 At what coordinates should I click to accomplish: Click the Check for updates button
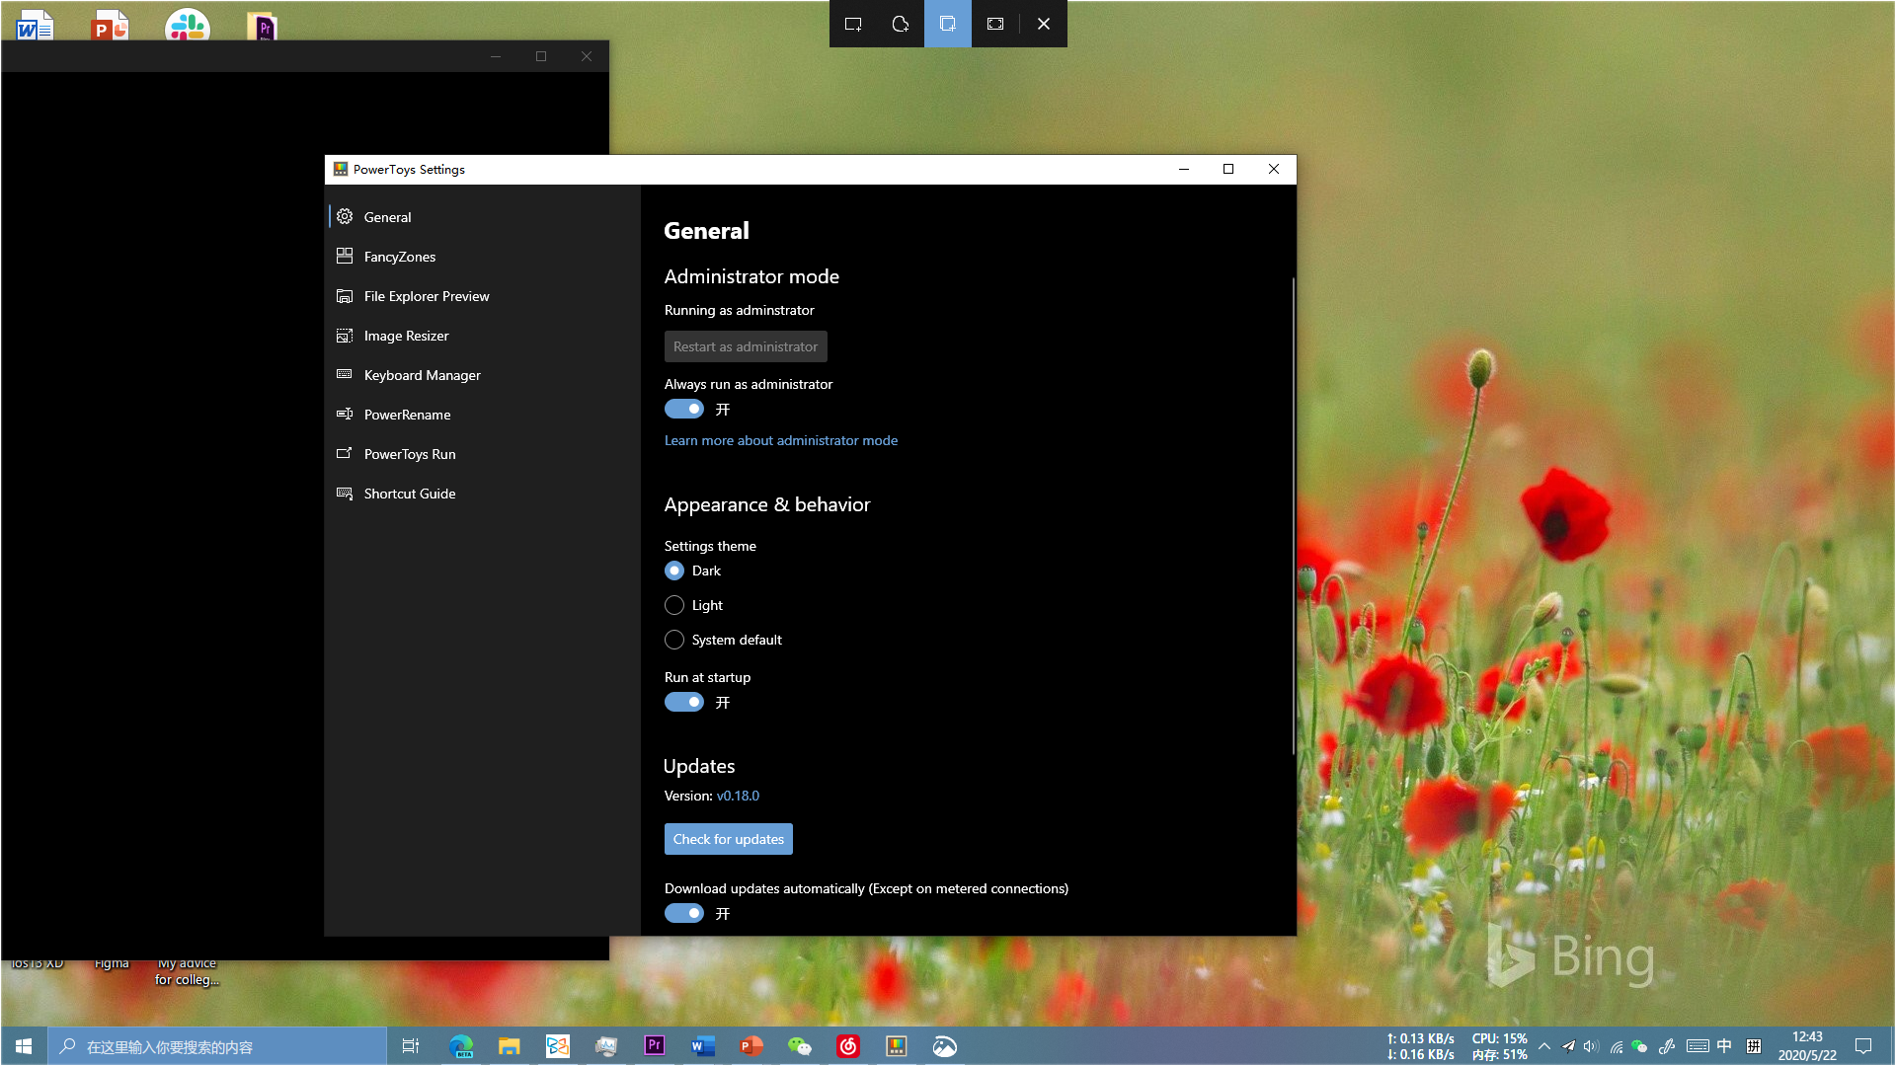pos(728,838)
